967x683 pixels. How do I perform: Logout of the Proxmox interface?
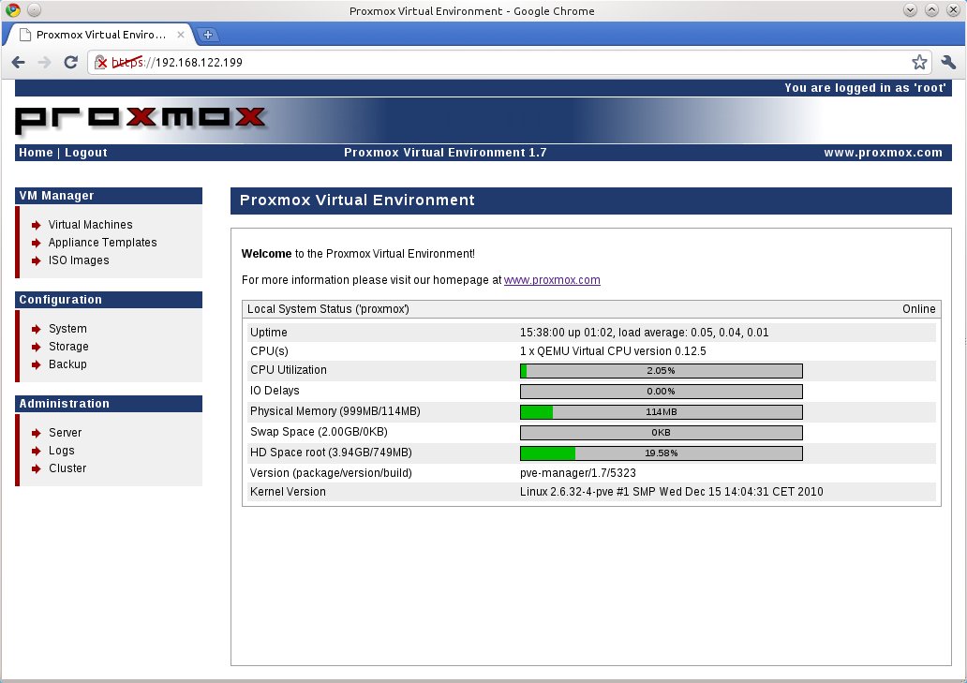click(x=85, y=152)
